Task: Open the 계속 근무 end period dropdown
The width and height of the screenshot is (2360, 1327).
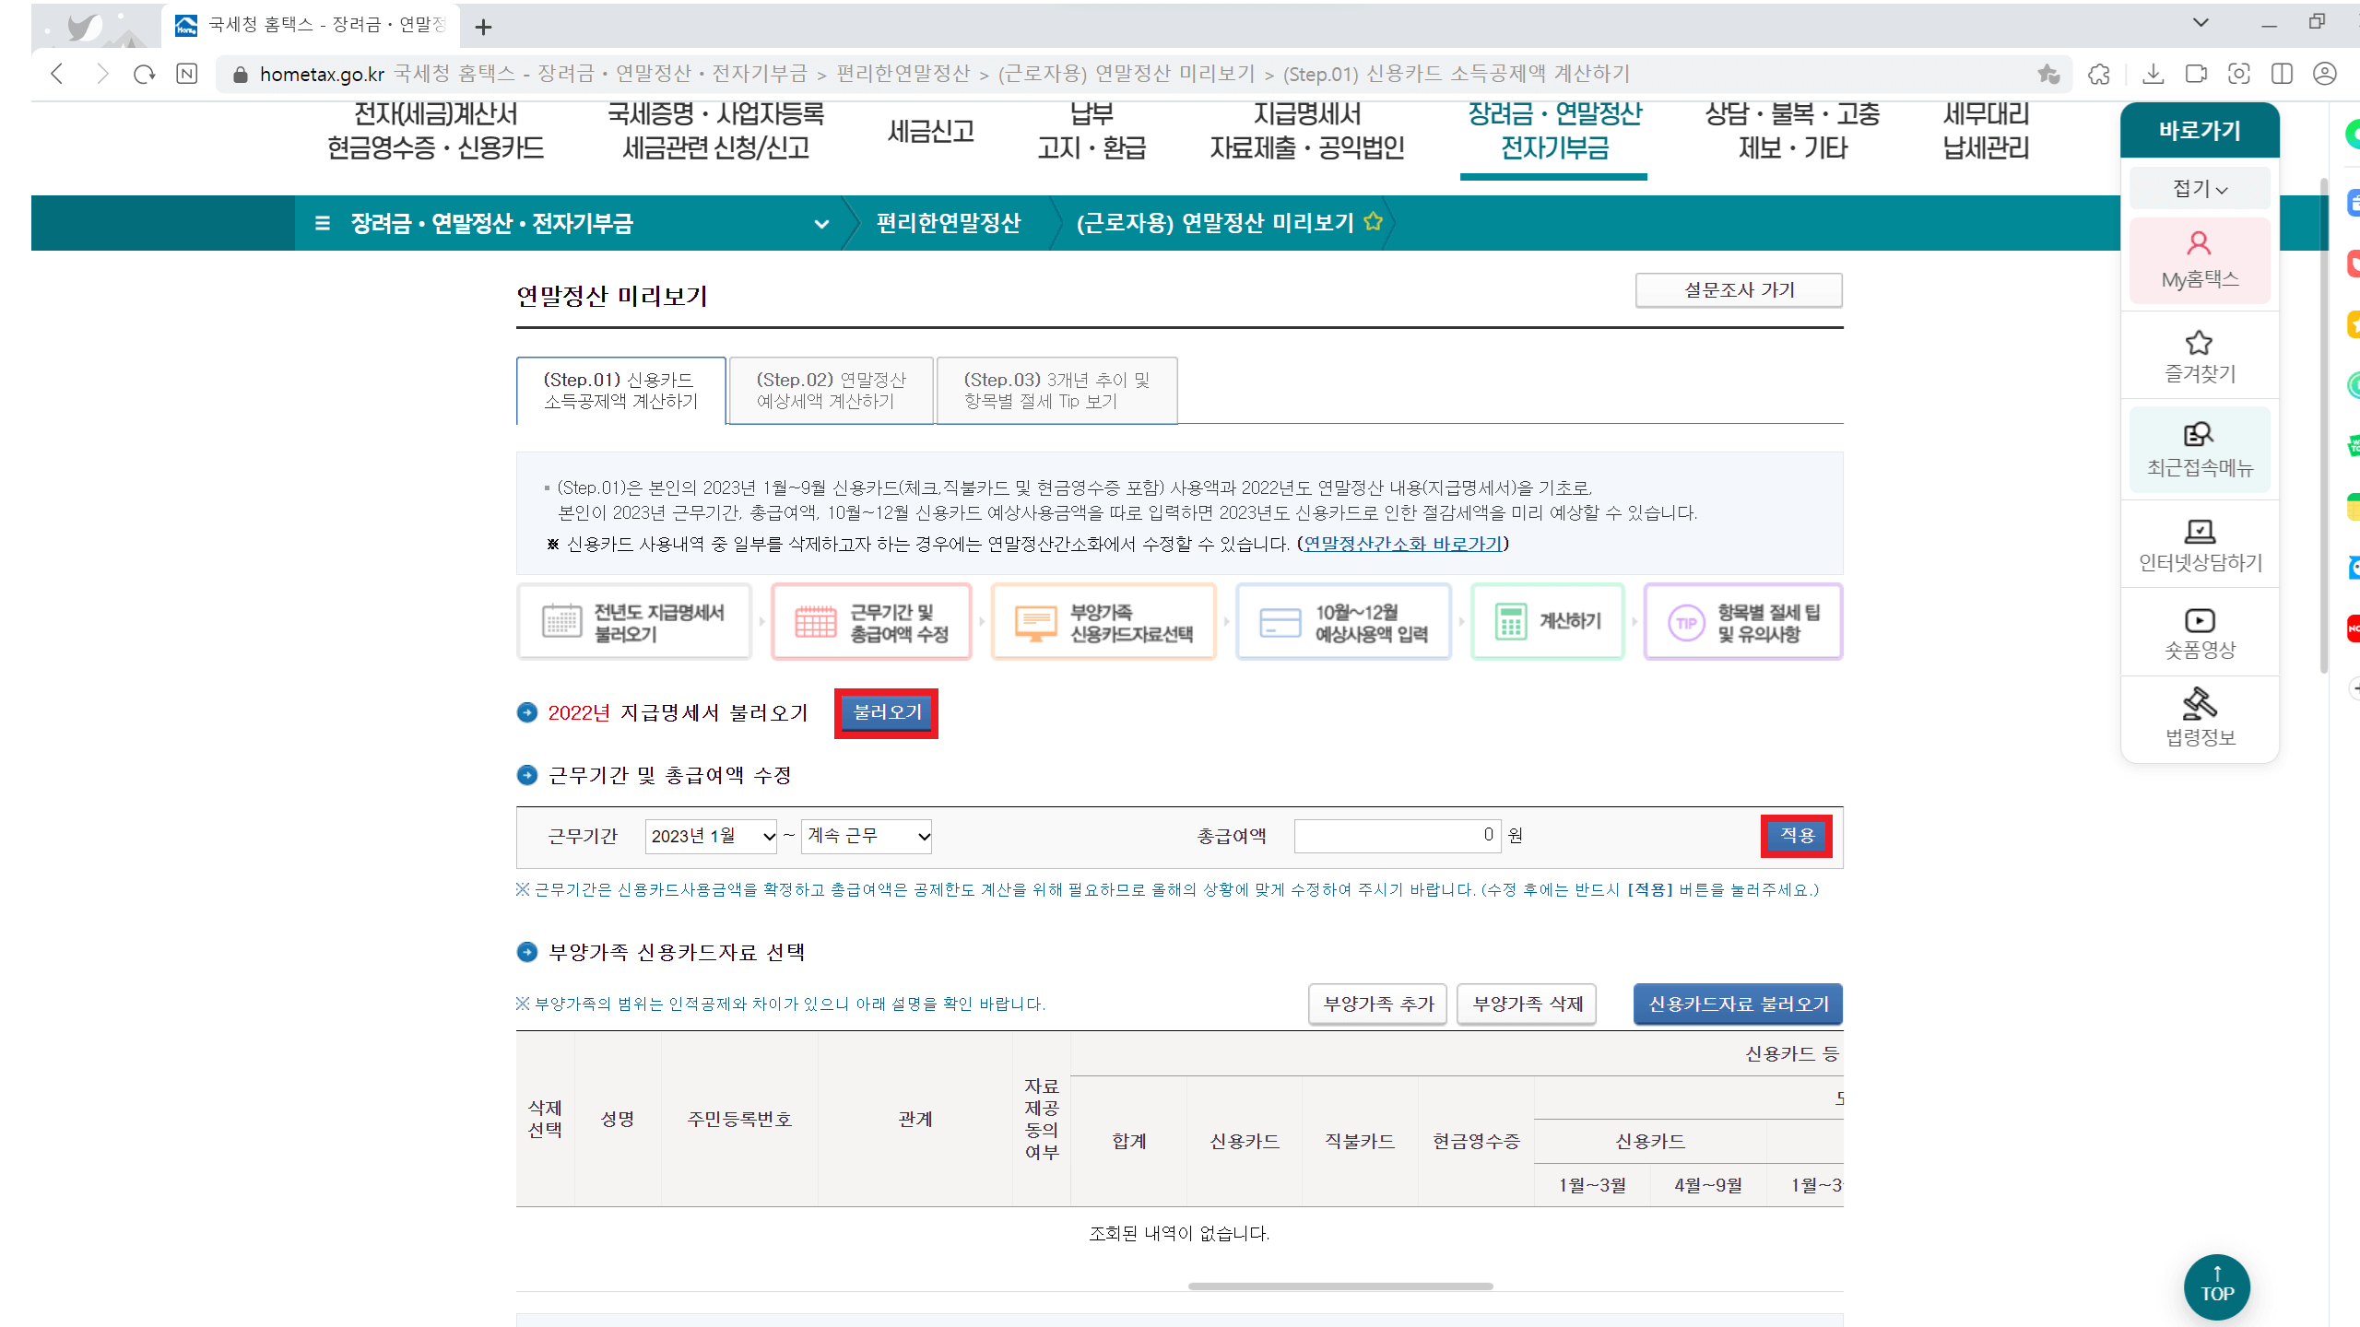Action: 865,836
